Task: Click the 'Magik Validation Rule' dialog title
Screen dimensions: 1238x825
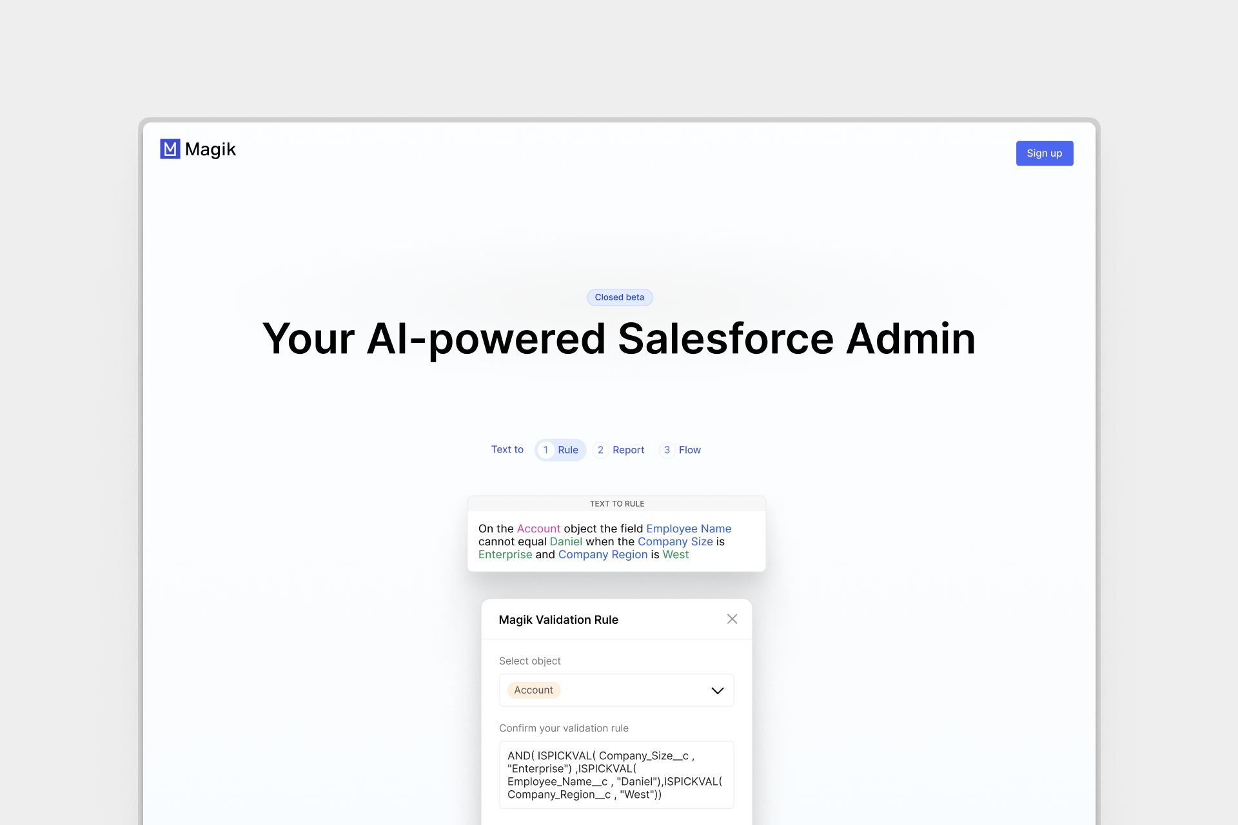Action: click(558, 619)
